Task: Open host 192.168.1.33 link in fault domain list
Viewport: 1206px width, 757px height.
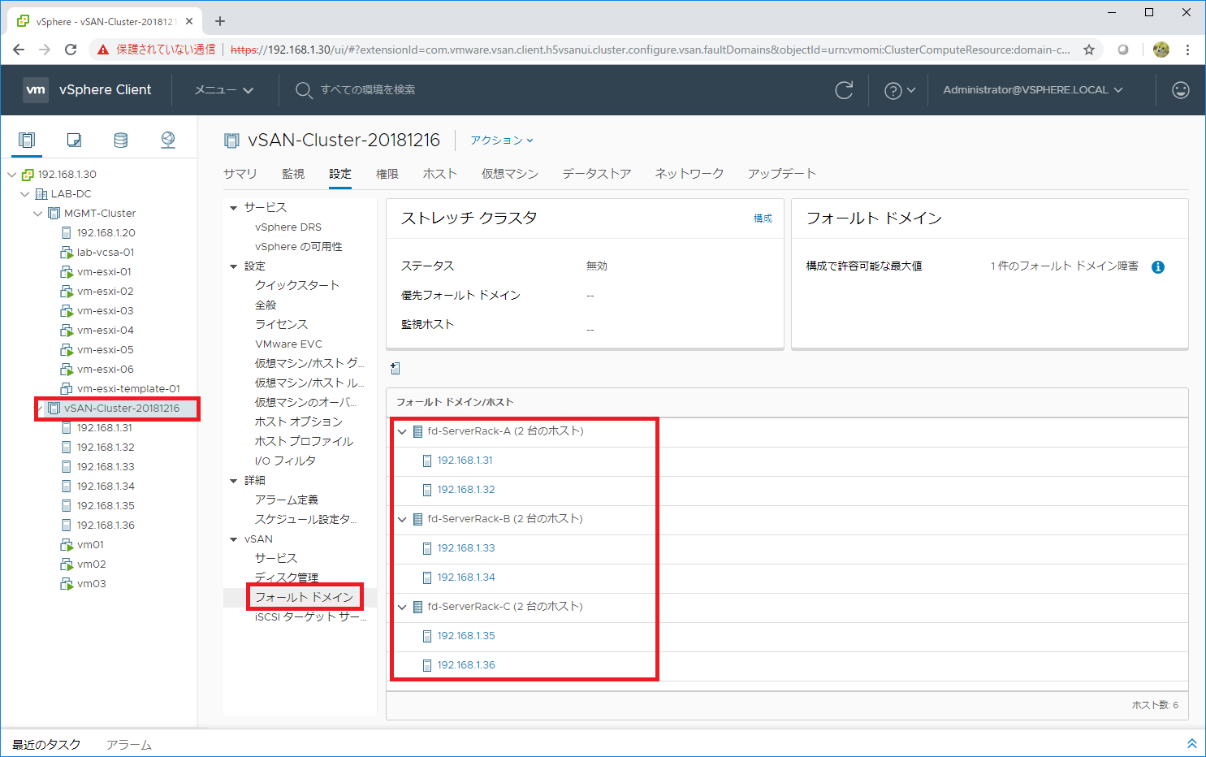Action: point(466,548)
